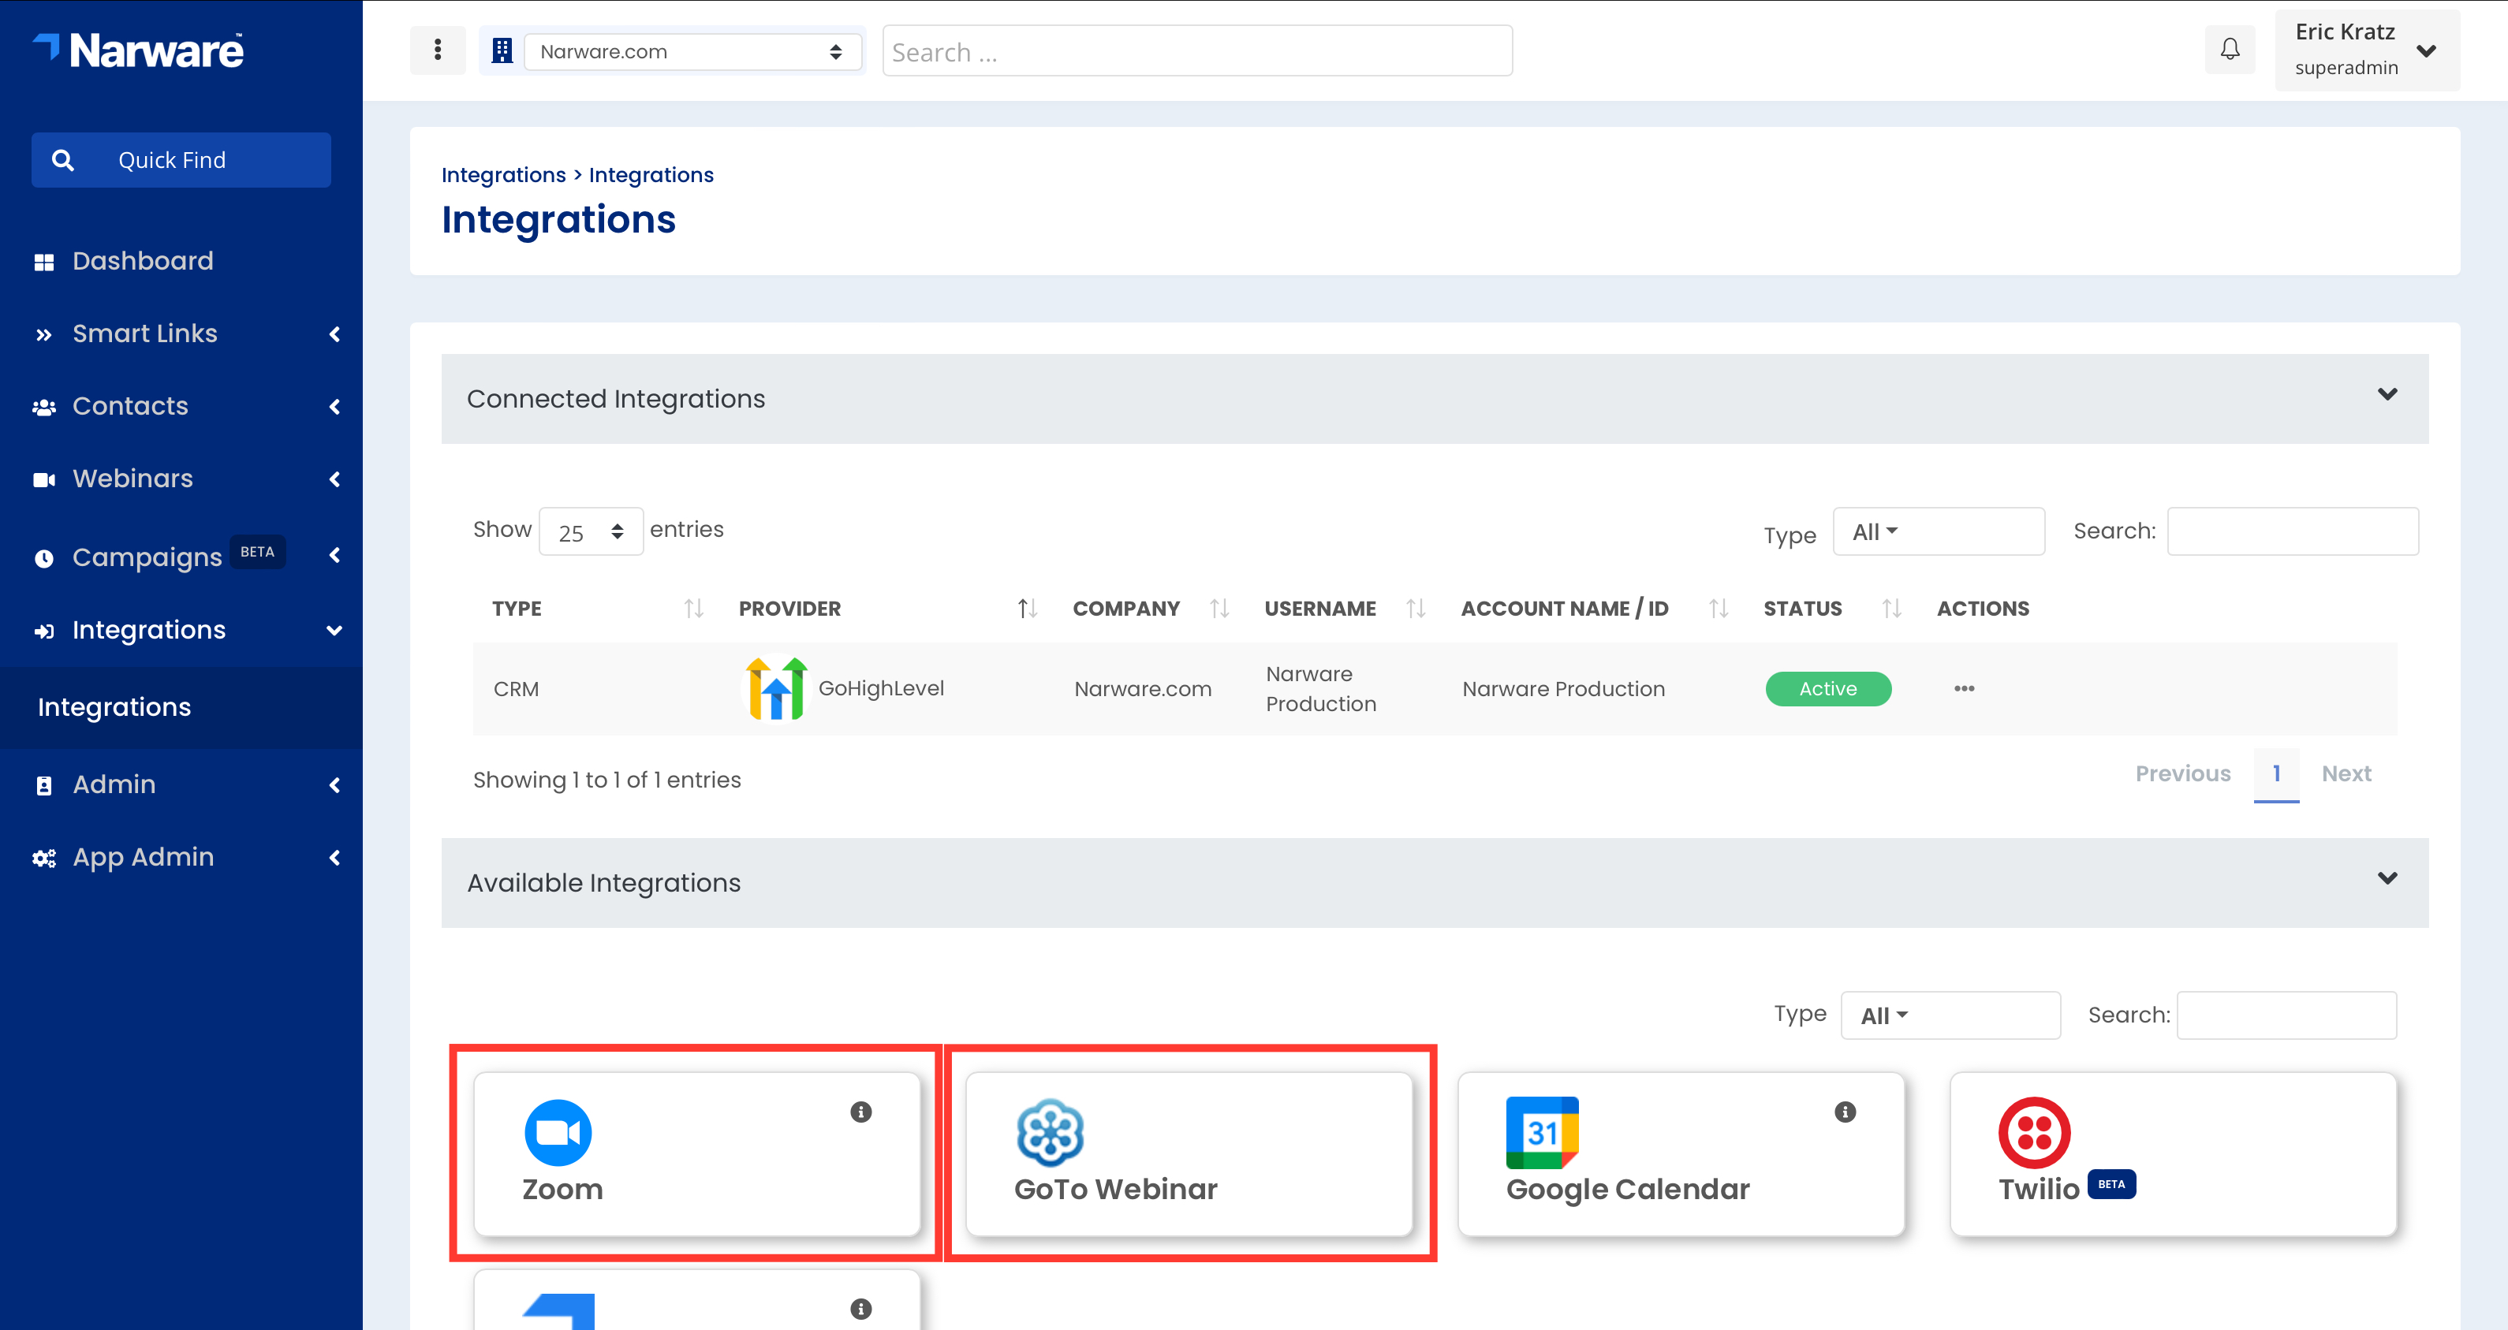Click the Zoom camera logo
Viewport: 2508px width, 1330px height.
click(x=558, y=1132)
